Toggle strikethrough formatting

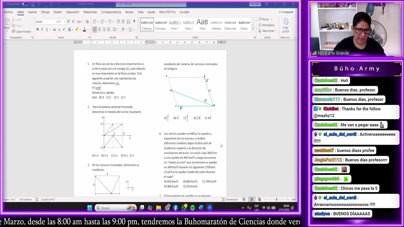[x=54, y=29]
